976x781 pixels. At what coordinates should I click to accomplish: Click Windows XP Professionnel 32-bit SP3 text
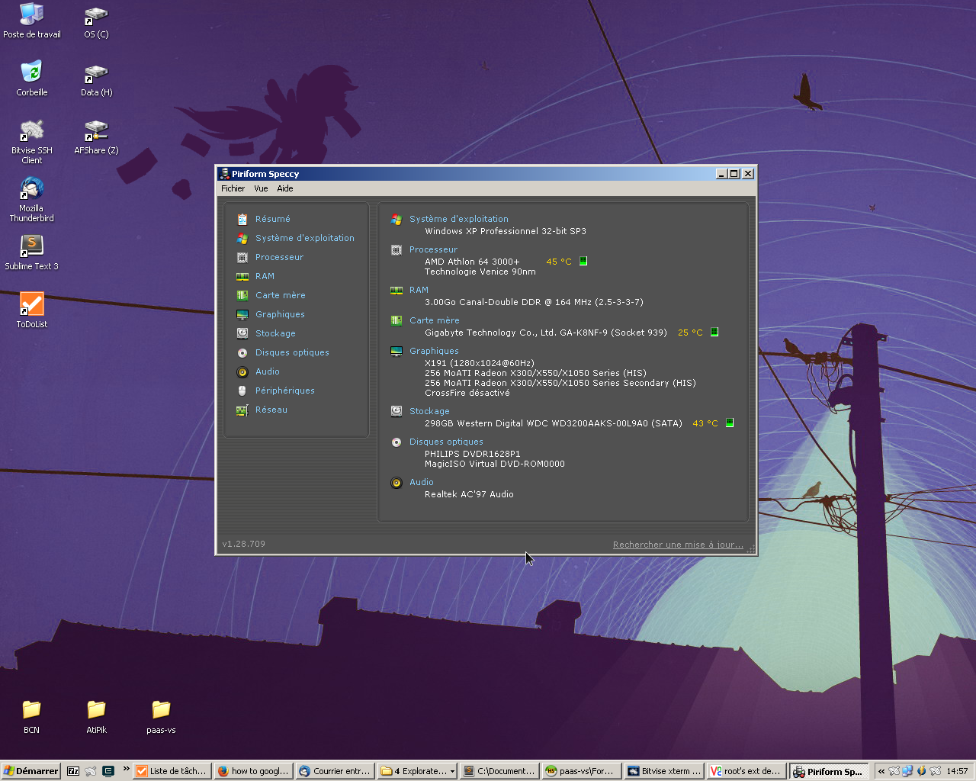pos(506,231)
